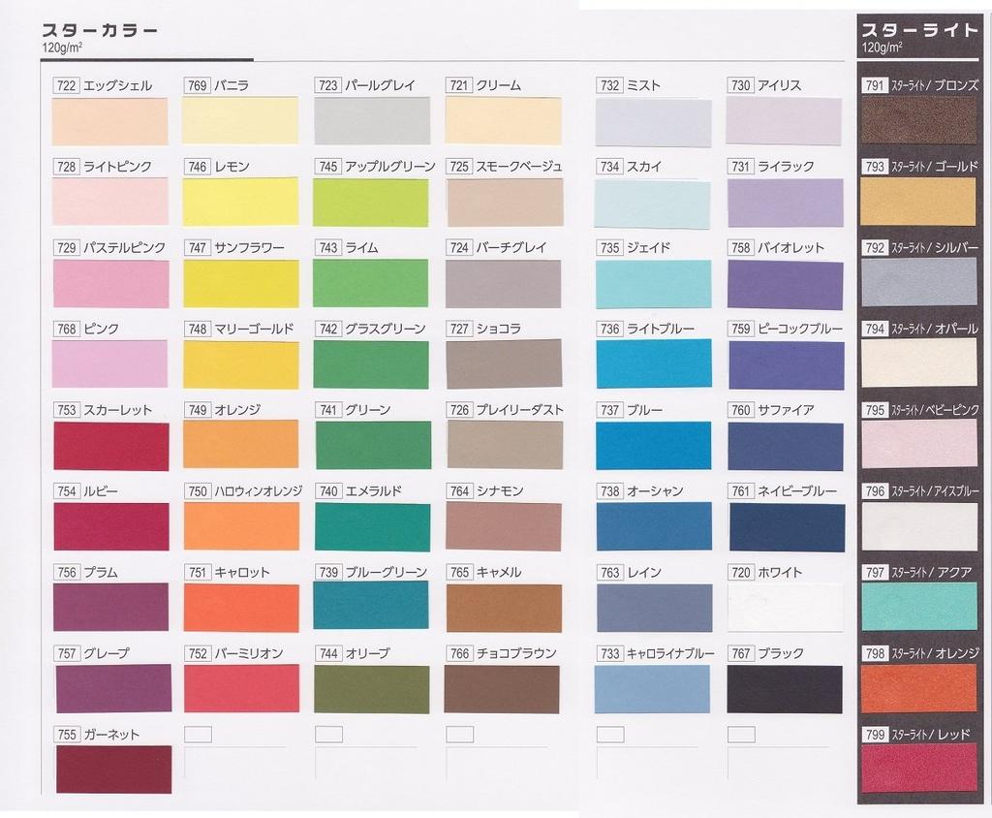Choose the 753 スカーレット red swatch

pos(110,447)
